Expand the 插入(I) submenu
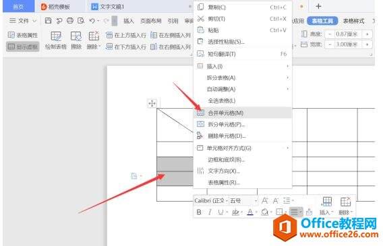Image resolution: width=383 pixels, height=246 pixels. pyautogui.click(x=243, y=67)
